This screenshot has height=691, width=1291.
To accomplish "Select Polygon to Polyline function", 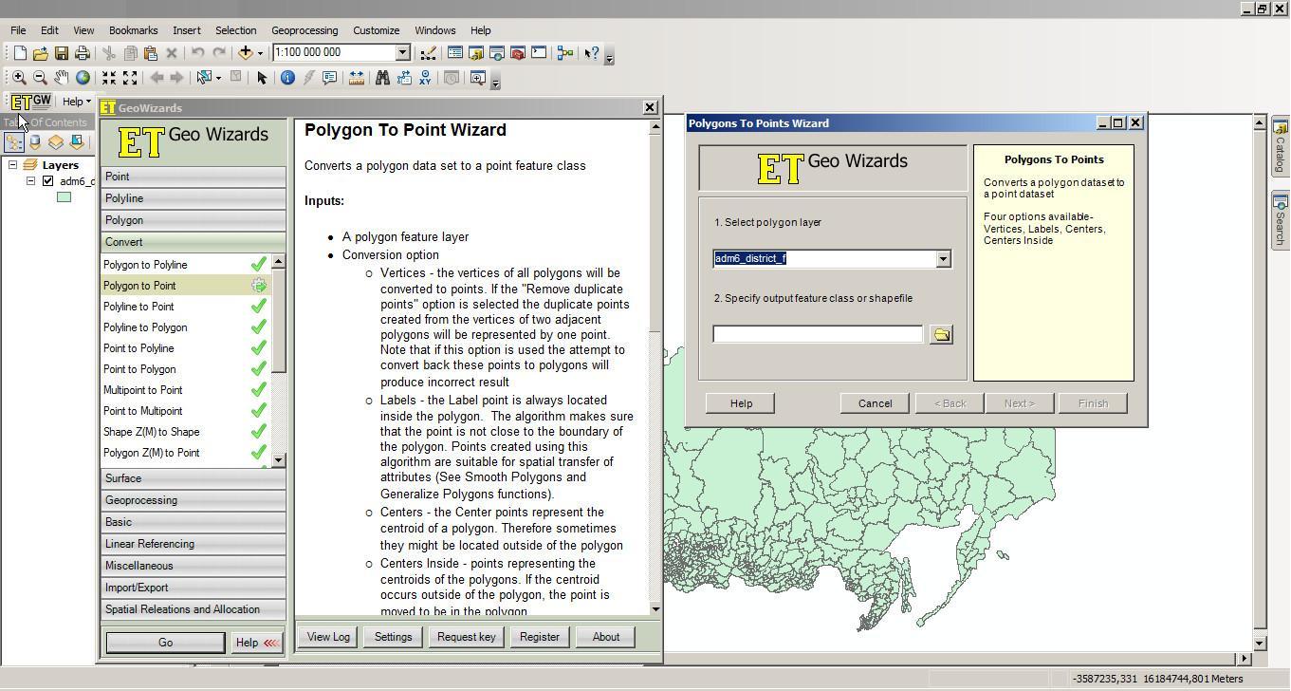I will [x=186, y=265].
